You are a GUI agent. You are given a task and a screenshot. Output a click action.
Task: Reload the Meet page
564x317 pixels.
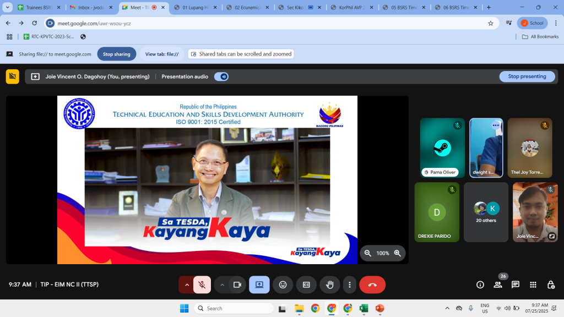(x=35, y=23)
